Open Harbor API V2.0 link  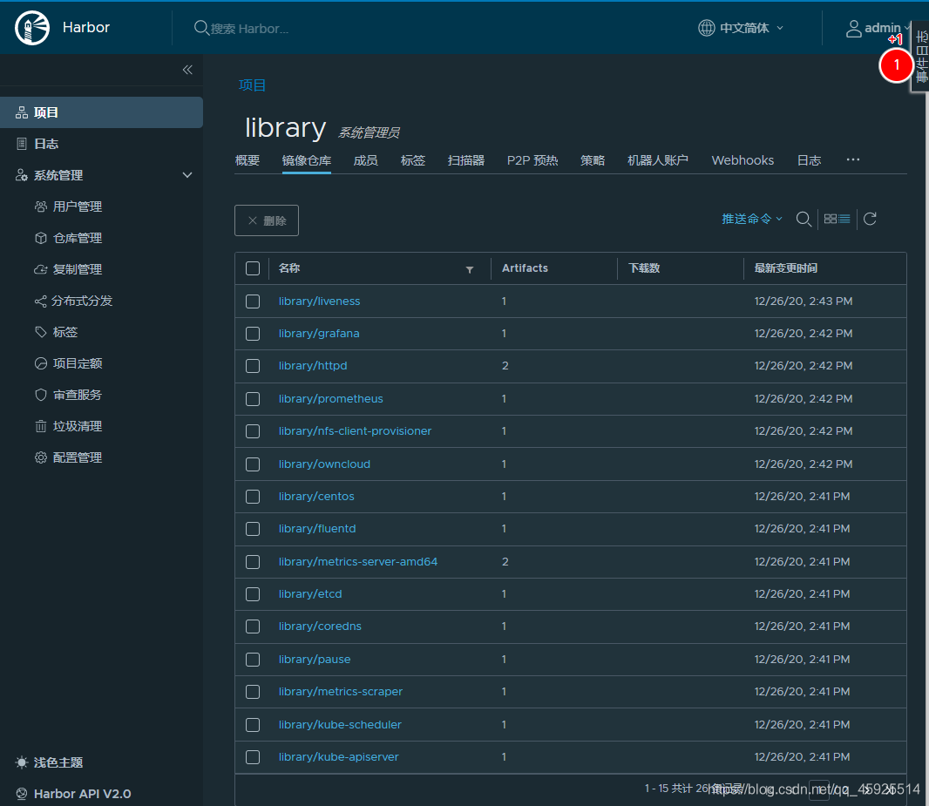82,794
